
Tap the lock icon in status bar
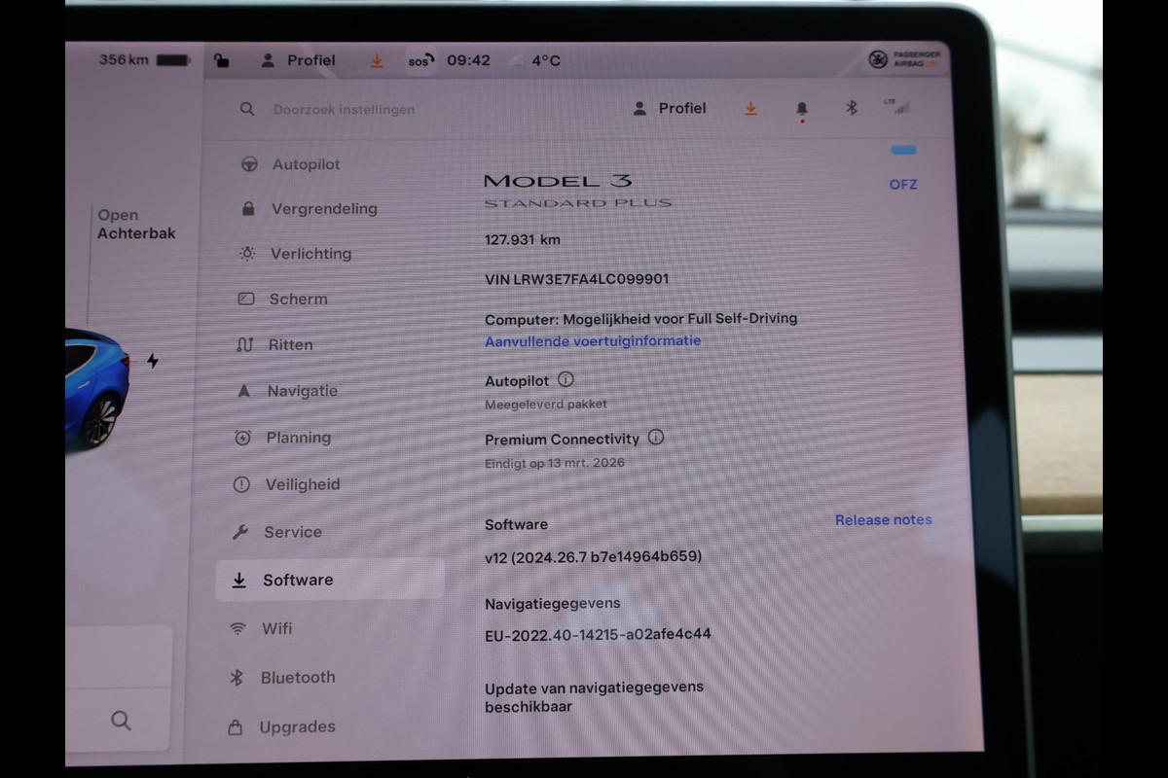(223, 61)
